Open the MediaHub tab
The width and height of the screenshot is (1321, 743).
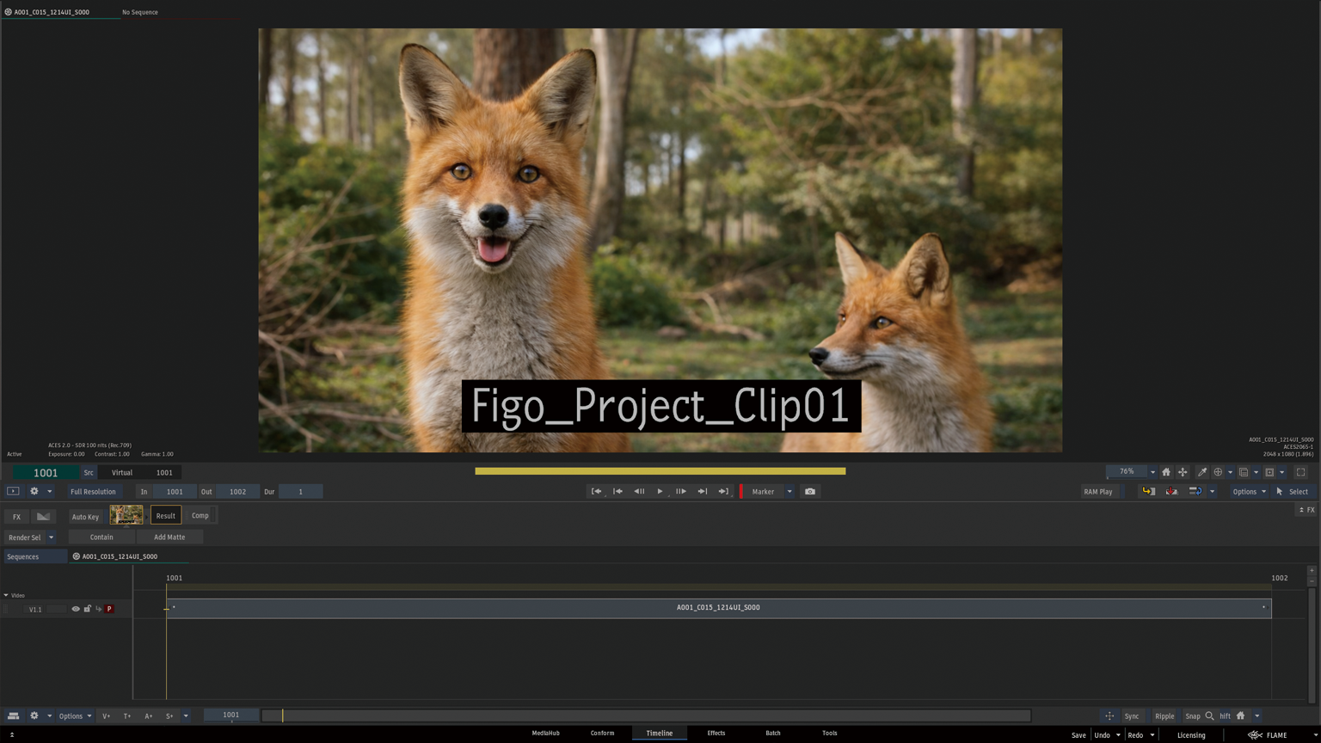click(545, 734)
